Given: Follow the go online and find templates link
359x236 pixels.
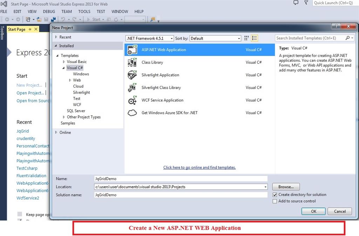Looking at the screenshot, I should coord(199,167).
